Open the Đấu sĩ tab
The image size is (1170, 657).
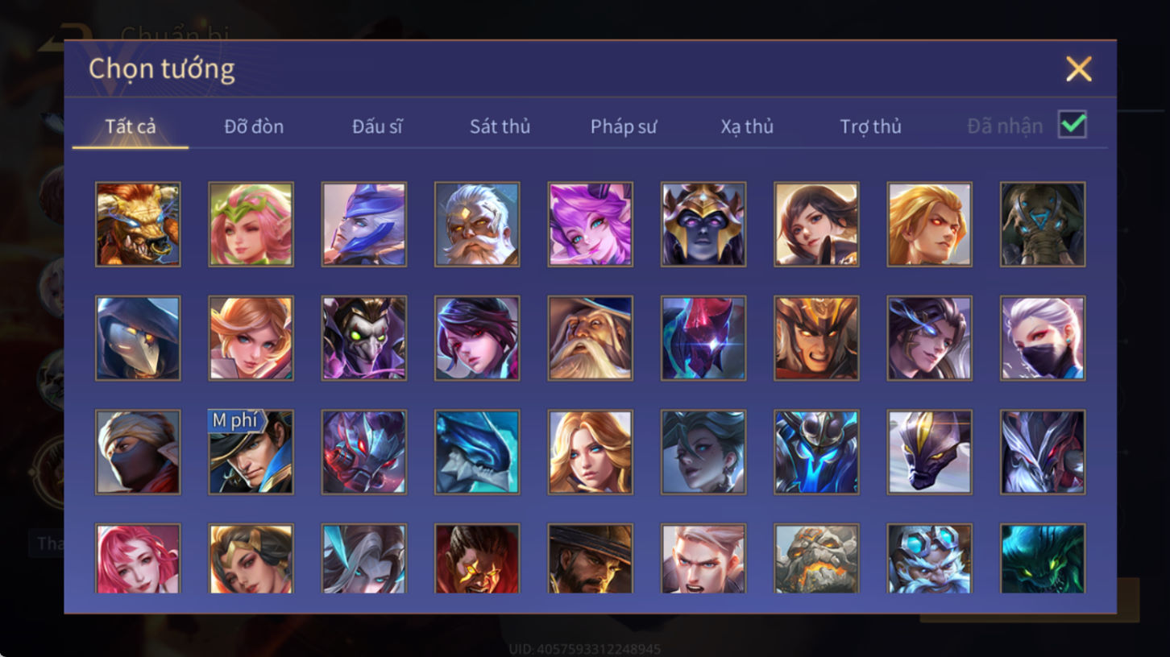(x=377, y=126)
